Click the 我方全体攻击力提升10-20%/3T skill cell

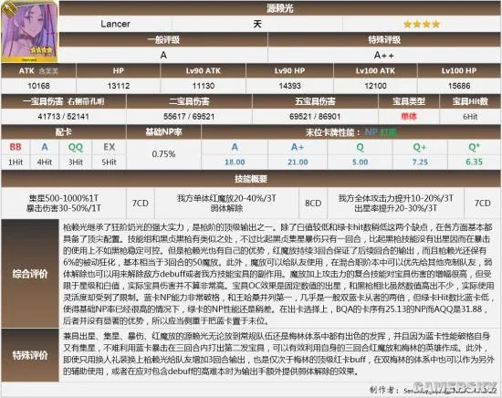[396, 203]
